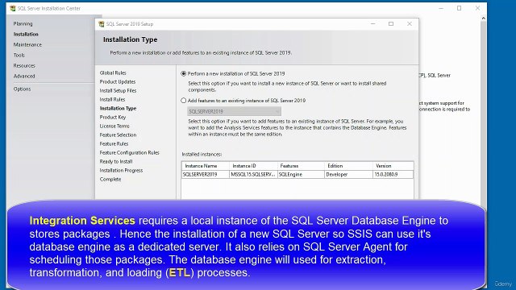Image resolution: width=516 pixels, height=290 pixels.
Task: Open Installation in Installation Center sidebar
Action: pos(26,34)
